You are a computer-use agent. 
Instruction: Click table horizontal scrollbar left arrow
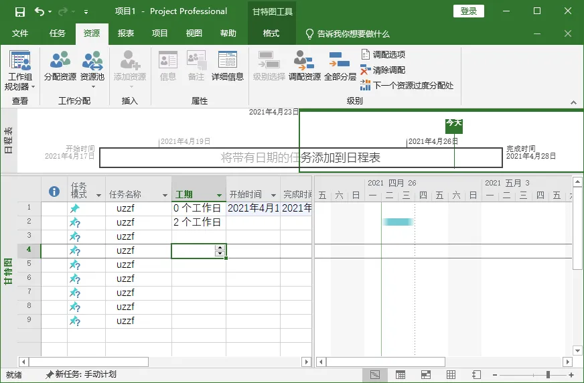(x=23, y=362)
